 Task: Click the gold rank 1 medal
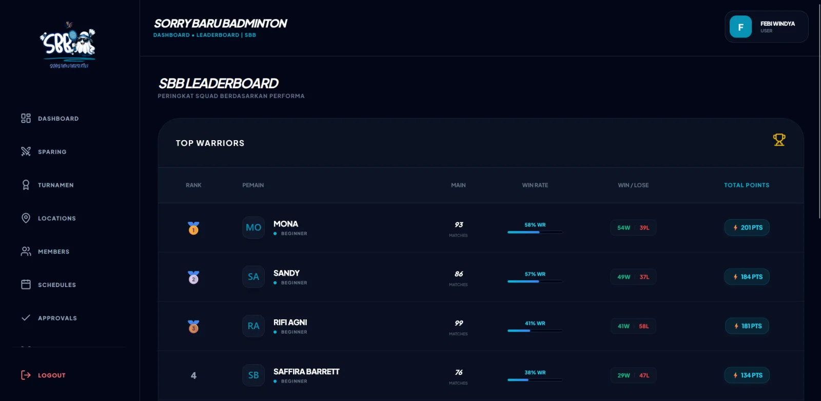(193, 228)
